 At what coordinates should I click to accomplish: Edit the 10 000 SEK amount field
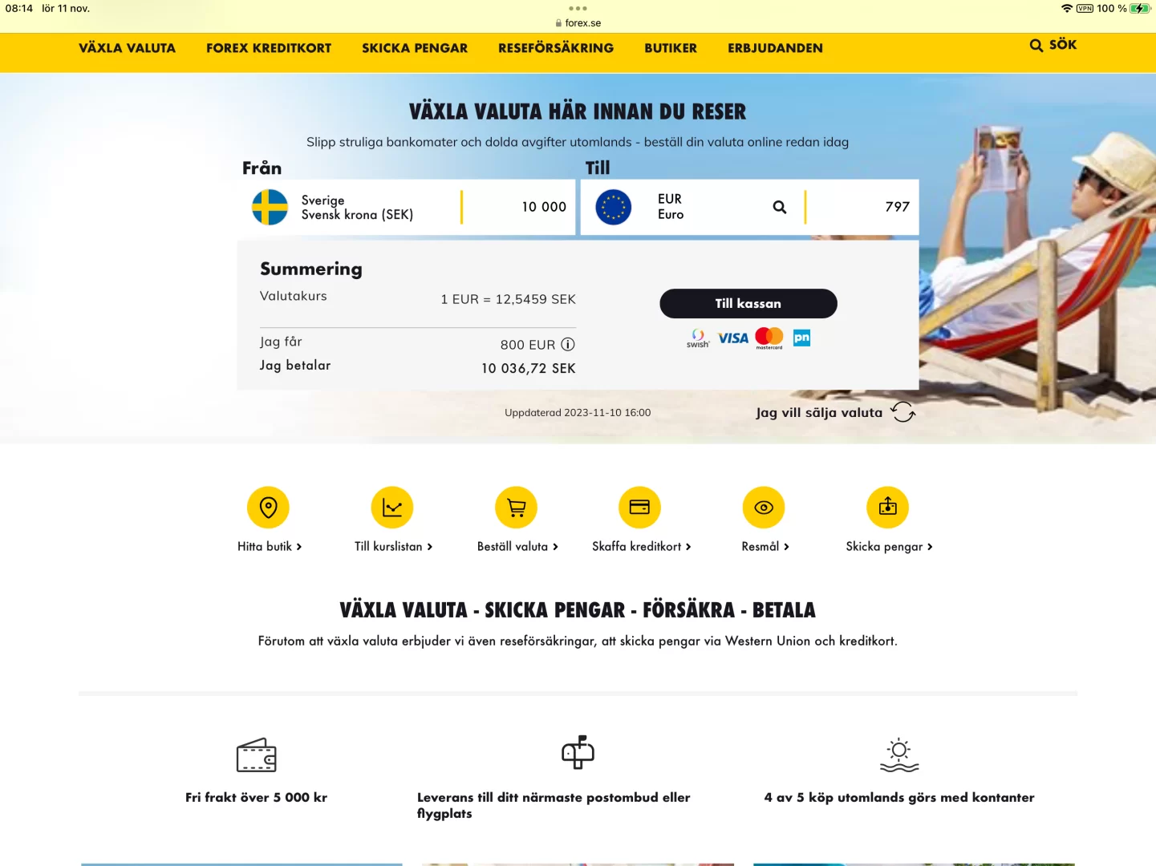(x=518, y=207)
